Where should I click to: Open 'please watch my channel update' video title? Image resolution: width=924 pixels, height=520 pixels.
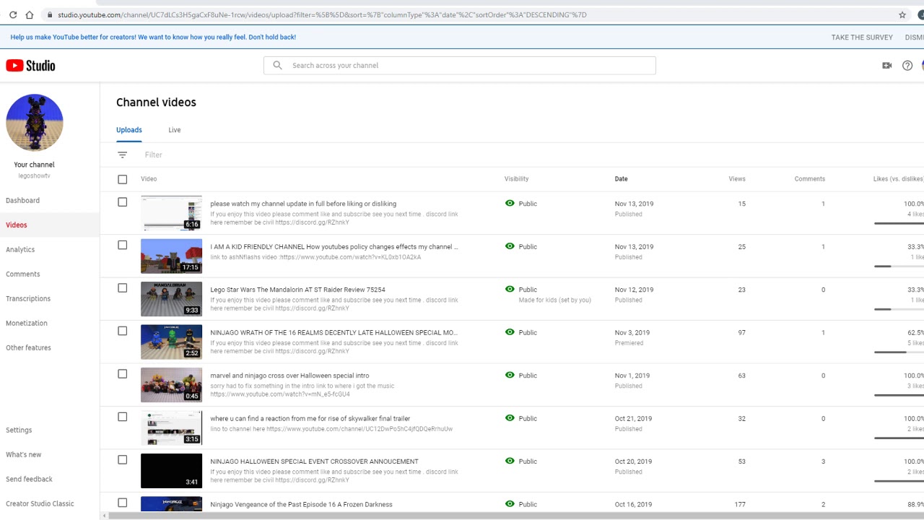(x=303, y=204)
